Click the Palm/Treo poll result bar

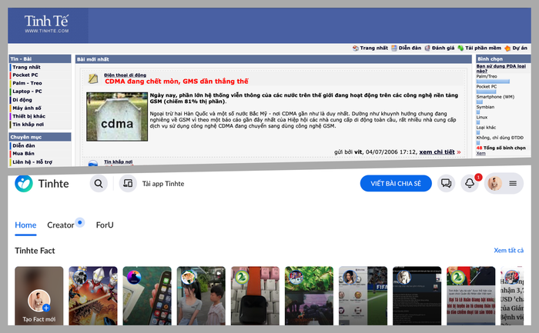493,82
